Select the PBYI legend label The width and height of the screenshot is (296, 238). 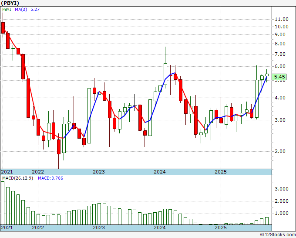pyautogui.click(x=7, y=10)
